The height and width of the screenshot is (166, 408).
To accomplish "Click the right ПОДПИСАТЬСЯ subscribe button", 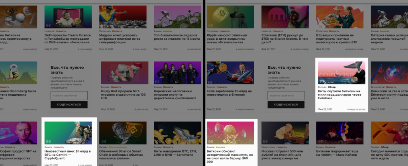I will (x=286, y=104).
